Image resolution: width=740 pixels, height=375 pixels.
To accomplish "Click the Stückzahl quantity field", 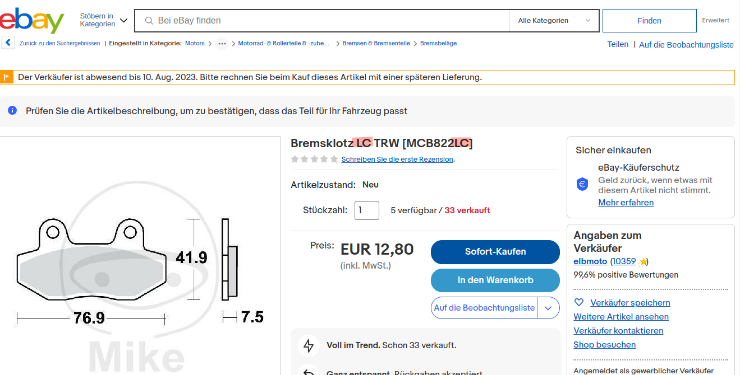I will pyautogui.click(x=366, y=210).
